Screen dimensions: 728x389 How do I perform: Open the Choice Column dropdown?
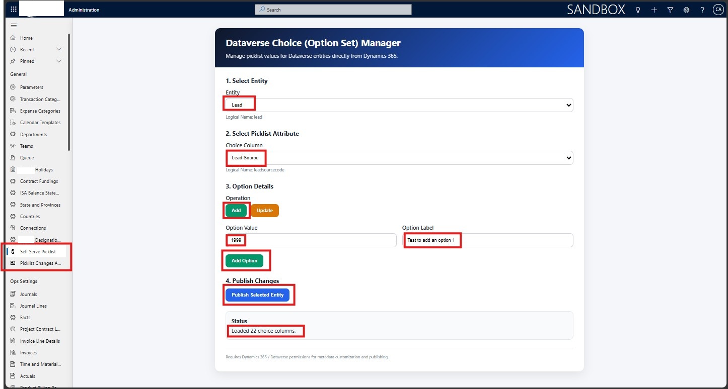tap(399, 158)
